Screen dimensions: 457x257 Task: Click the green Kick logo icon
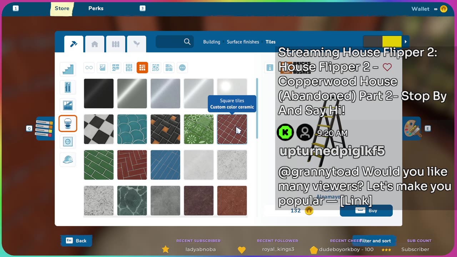[285, 132]
